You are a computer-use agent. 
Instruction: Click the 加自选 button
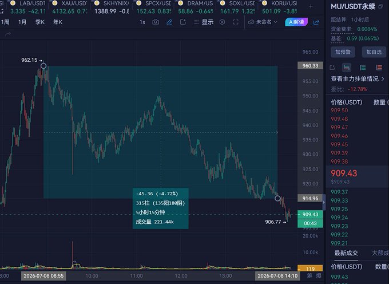pos(374,52)
